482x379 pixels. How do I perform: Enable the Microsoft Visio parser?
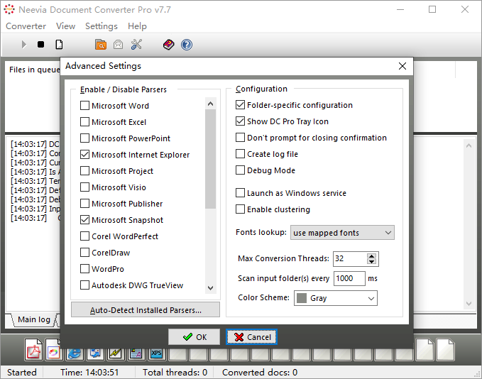click(x=84, y=187)
